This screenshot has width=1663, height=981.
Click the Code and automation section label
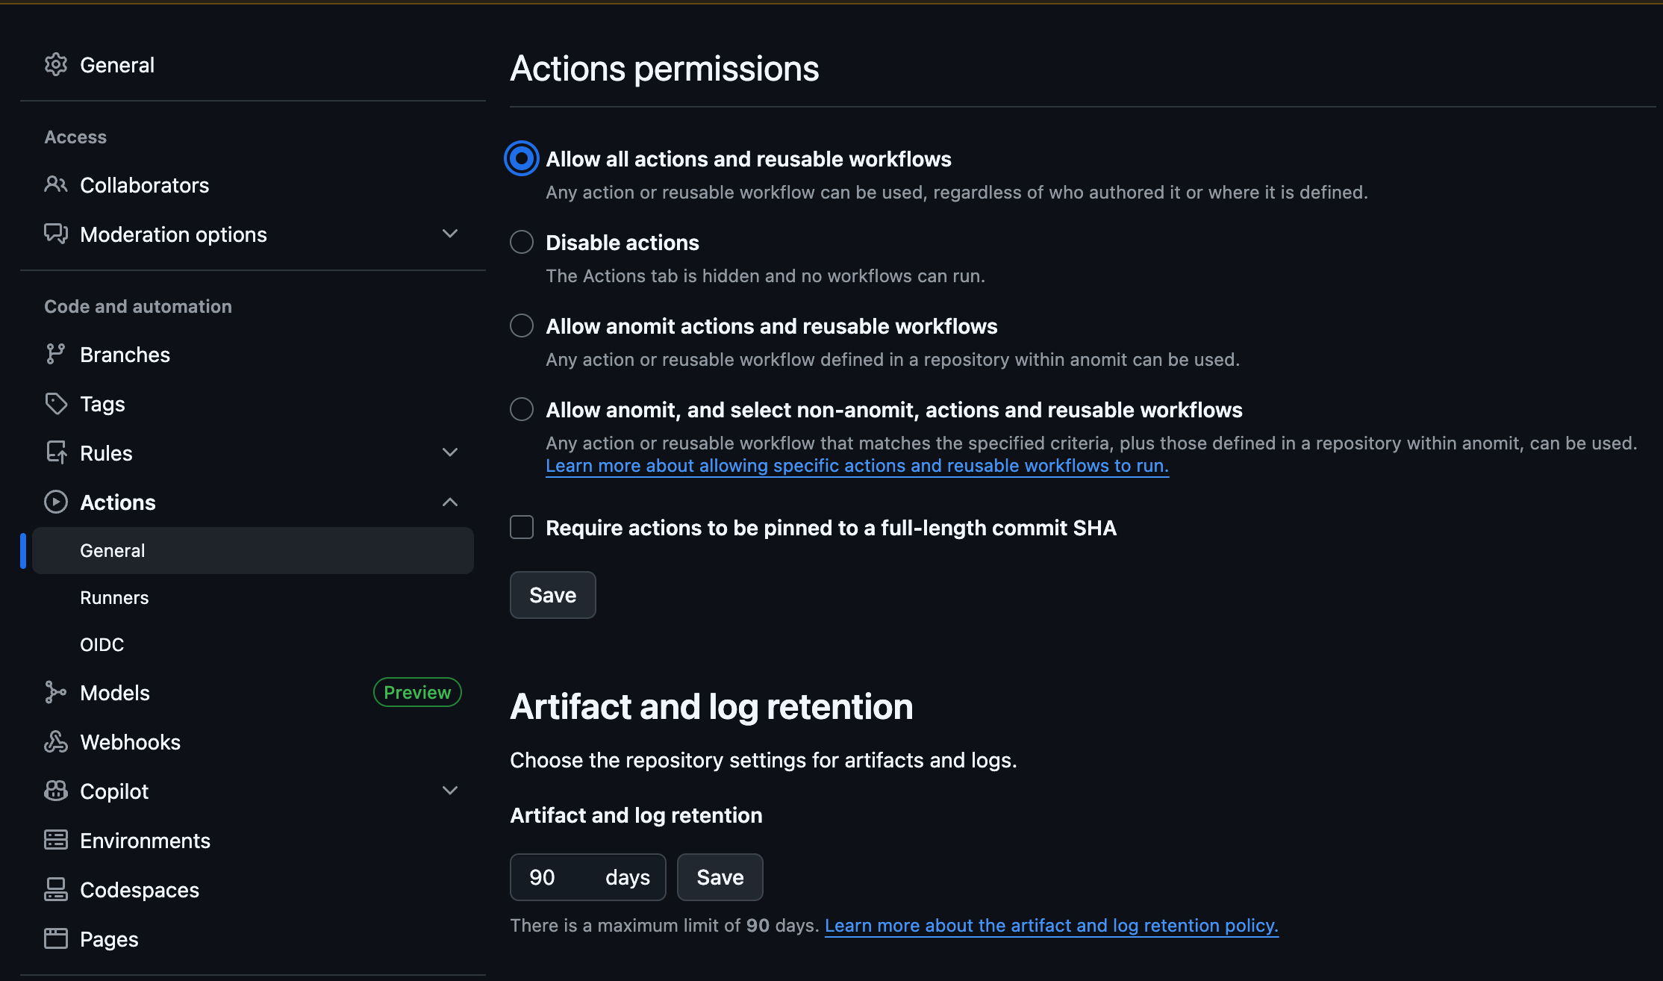[138, 306]
